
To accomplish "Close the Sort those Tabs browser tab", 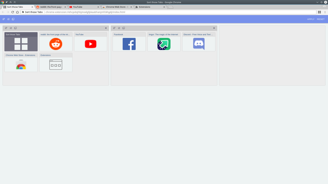I will (32, 7).
